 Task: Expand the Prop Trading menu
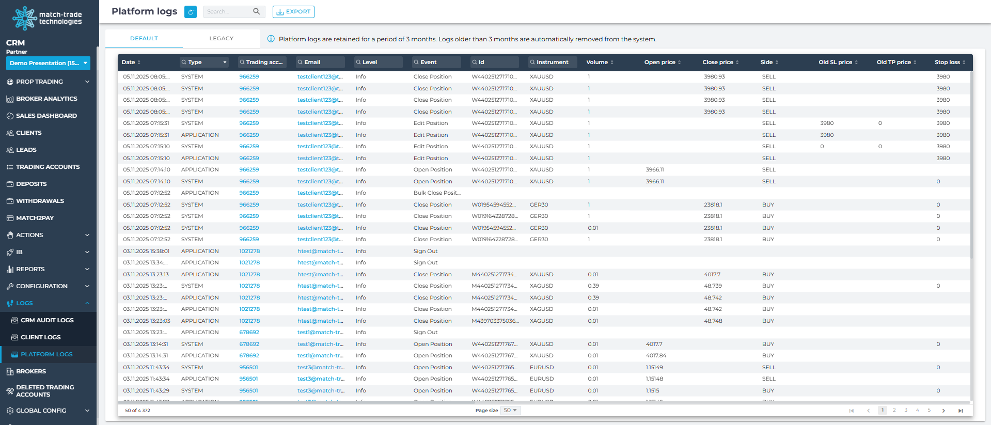click(x=87, y=82)
